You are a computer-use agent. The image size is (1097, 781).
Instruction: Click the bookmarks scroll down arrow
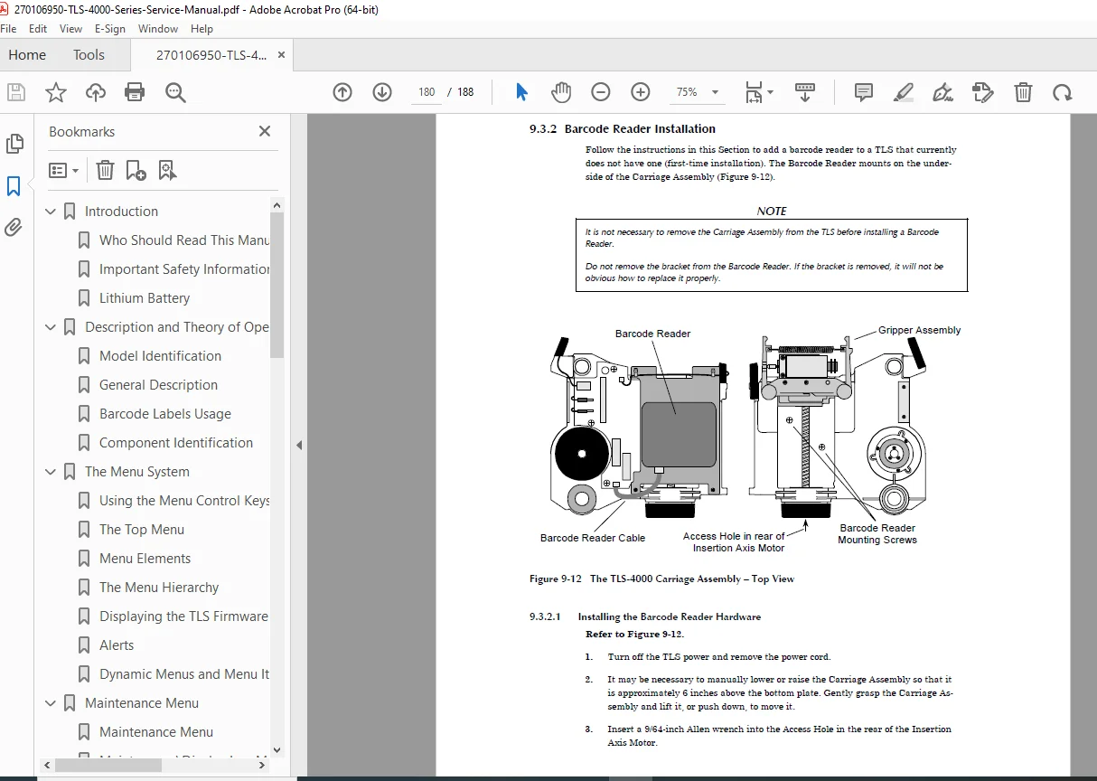pyautogui.click(x=277, y=750)
